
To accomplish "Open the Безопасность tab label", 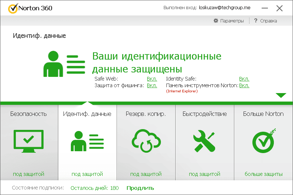I will click(x=28, y=114).
